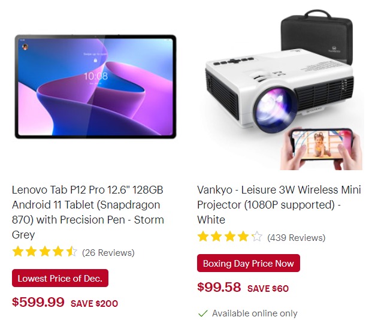Open the Vankyo projector product image
This screenshot has height=320, width=369.
pyautogui.click(x=280, y=89)
